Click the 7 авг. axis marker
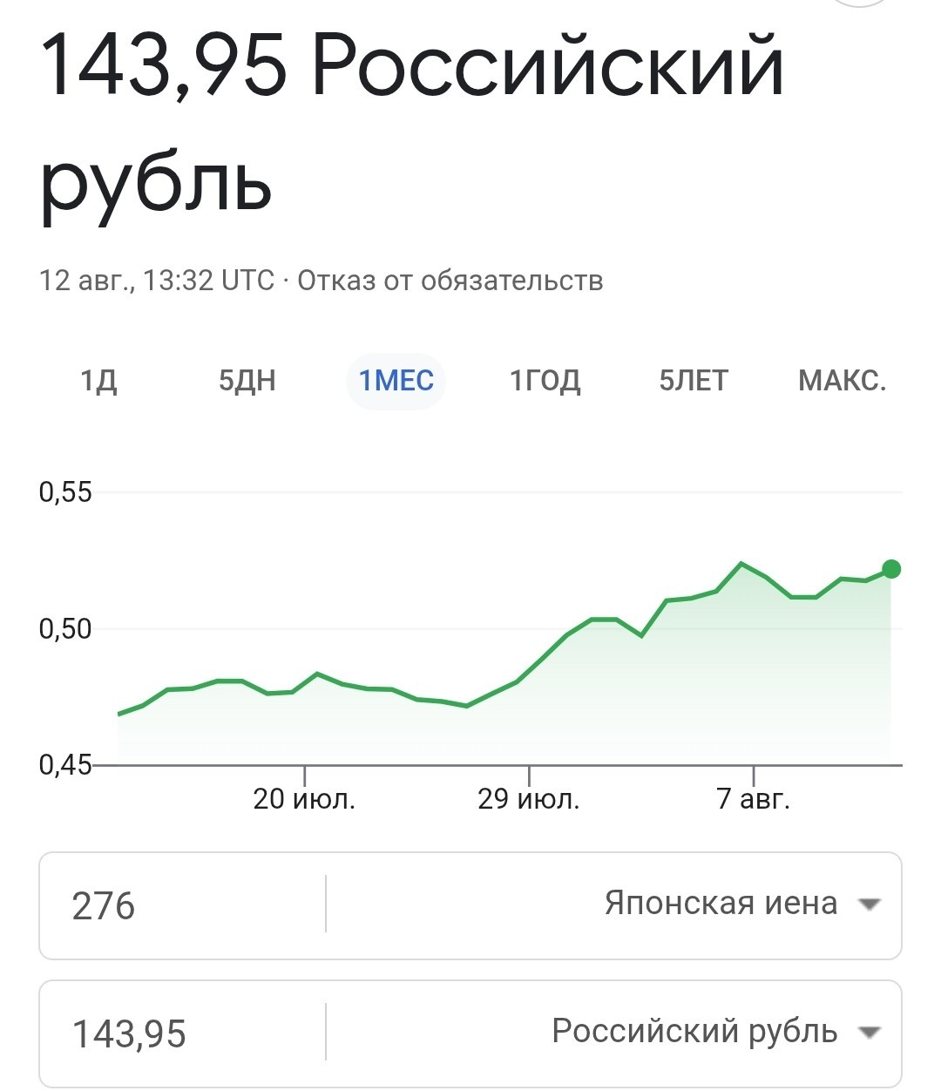Image resolution: width=941 pixels, height=1091 pixels. click(754, 798)
